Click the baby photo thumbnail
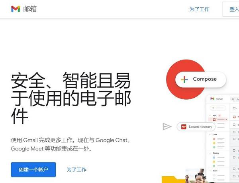The width and height of the screenshot is (239, 183). pyautogui.click(x=196, y=176)
